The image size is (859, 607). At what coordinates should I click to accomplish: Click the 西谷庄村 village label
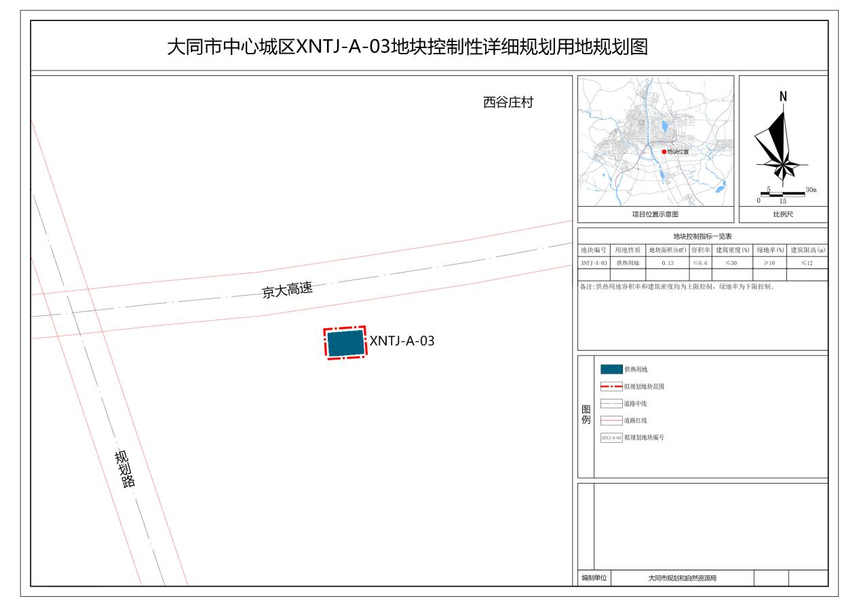pos(508,103)
